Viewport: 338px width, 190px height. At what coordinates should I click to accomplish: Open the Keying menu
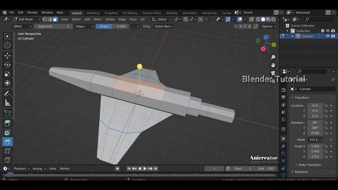click(x=39, y=168)
